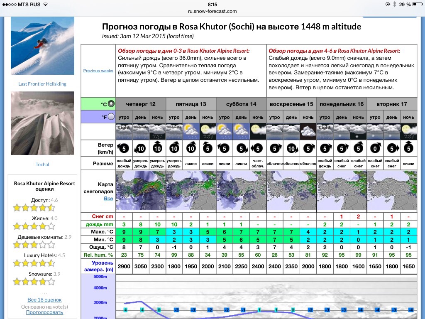Open Tuesday's snowfall map
Image resolution: width=425 pixels, height=319 pixels.
tap(392, 191)
